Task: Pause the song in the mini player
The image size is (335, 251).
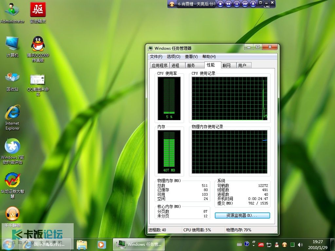Action: (236, 4)
